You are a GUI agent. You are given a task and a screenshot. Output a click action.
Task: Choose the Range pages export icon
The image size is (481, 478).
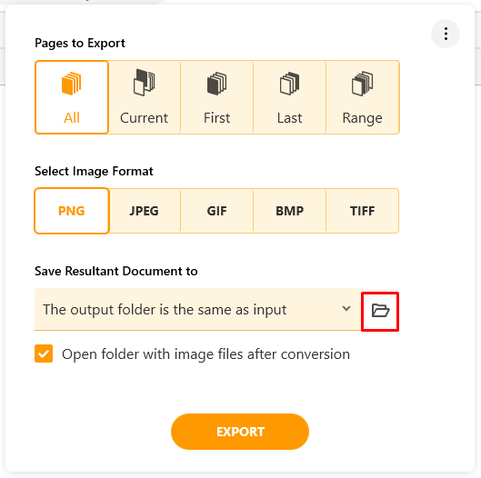362,84
